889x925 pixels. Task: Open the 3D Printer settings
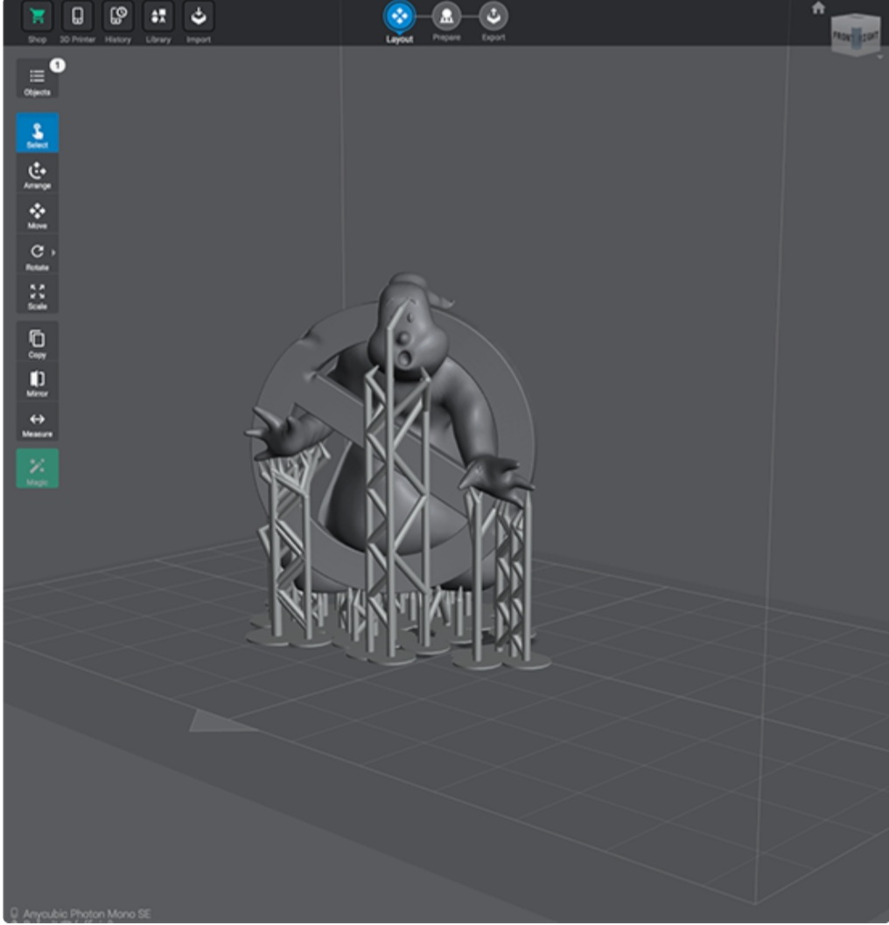pos(77,17)
